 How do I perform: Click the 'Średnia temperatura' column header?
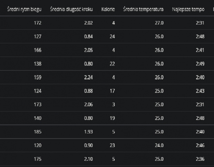coord(143,9)
